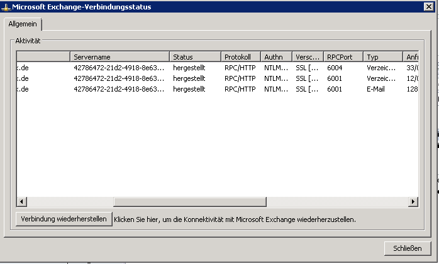Click the horizontal scrollbar thumb
The width and height of the screenshot is (439, 264).
190,201
